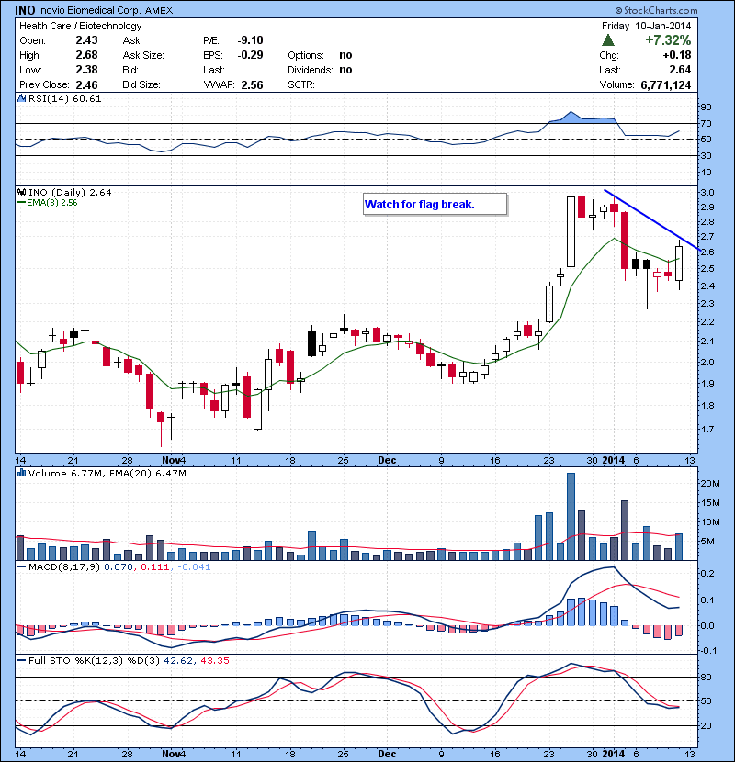Click 'Volume 6.77M, EMA(20) 6.47M' label

click(x=107, y=473)
